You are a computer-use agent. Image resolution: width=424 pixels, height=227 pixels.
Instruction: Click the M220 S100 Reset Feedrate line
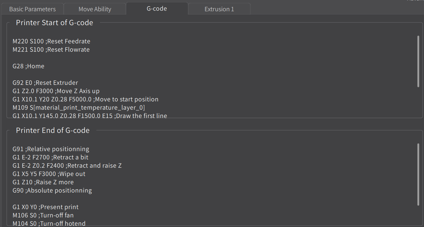tap(51, 41)
